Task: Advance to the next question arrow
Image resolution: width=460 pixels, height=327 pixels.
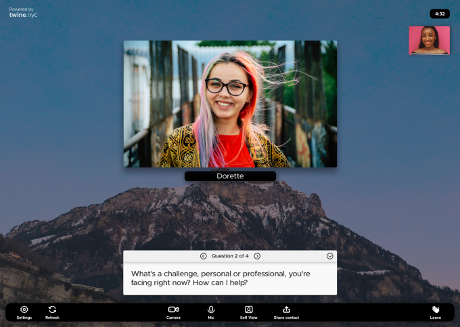Action: 257,256
